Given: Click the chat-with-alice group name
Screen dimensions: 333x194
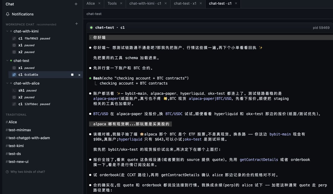Looking at the screenshot, I should click(27, 83).
